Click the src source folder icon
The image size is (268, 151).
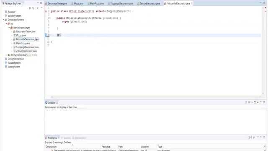9,24
